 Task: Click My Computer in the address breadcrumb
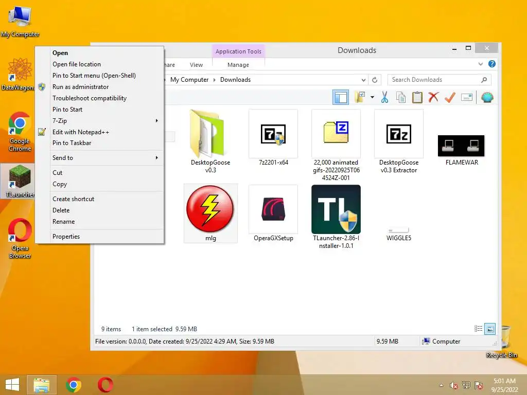coord(189,80)
